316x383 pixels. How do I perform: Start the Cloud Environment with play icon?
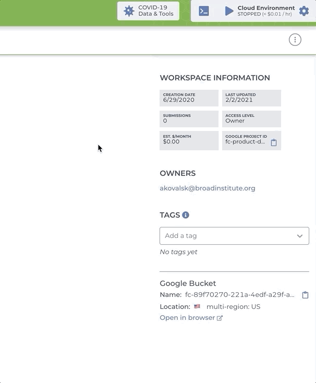point(229,11)
